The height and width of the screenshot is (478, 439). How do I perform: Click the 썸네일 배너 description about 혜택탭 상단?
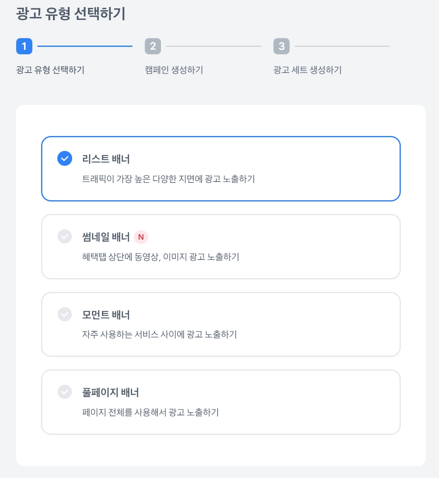tap(161, 257)
